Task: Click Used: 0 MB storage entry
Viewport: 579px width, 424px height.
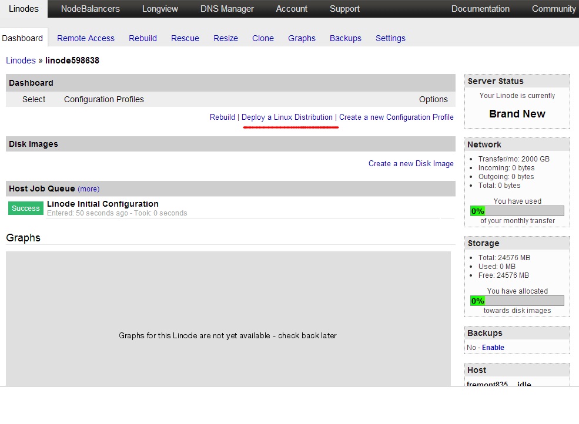Action: click(x=497, y=267)
